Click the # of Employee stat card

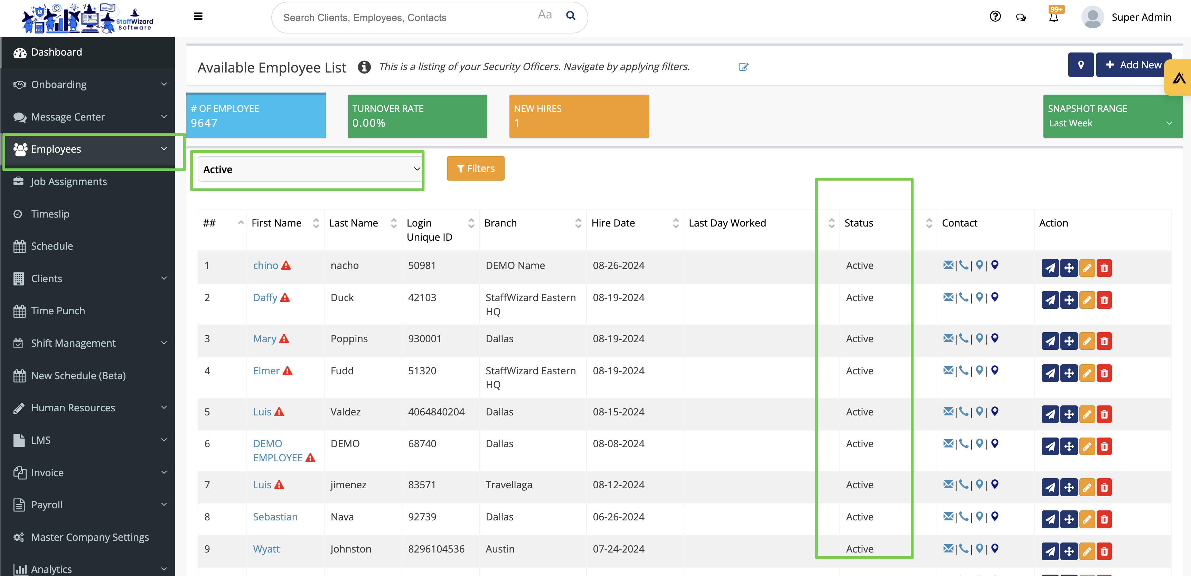tap(256, 116)
